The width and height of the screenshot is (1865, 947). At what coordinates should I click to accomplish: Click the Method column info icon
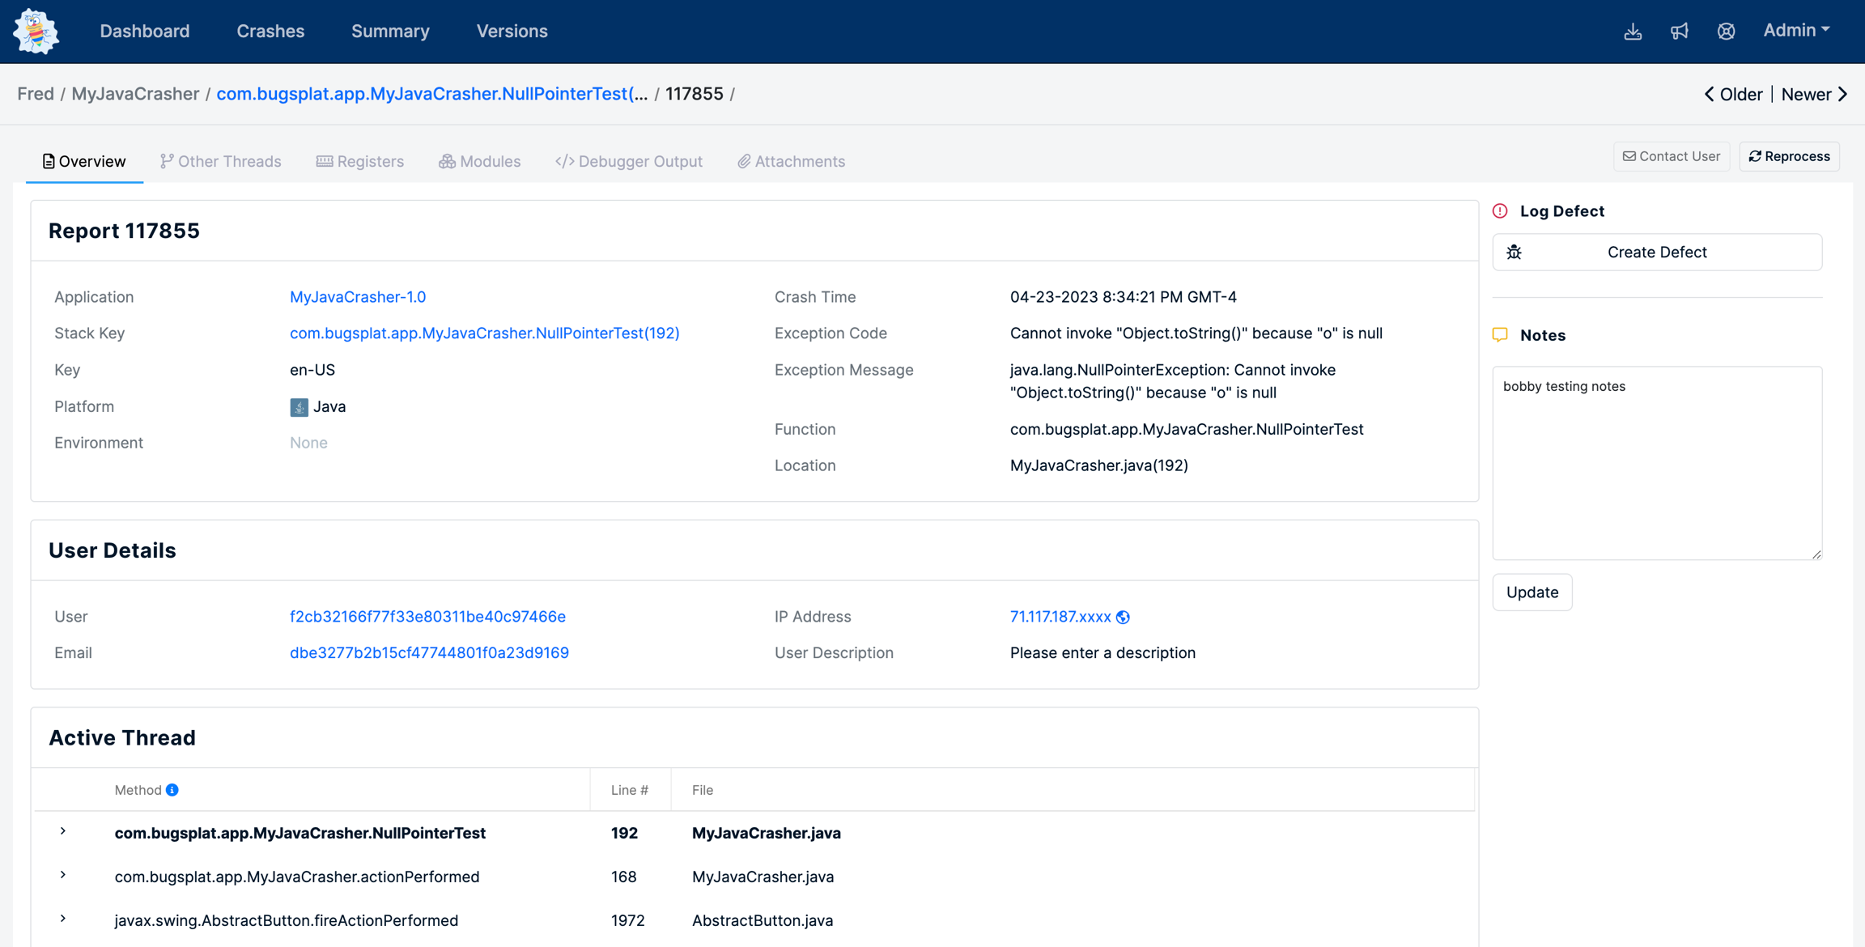point(172,790)
